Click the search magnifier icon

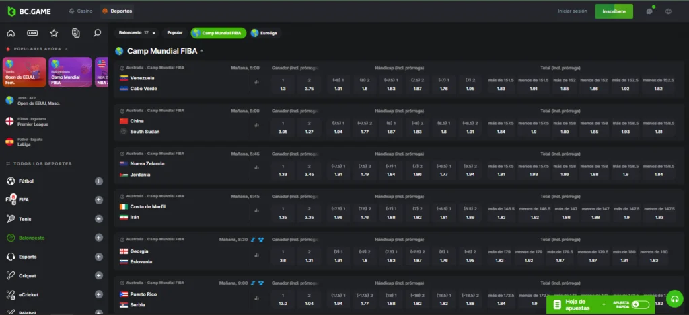(98, 33)
